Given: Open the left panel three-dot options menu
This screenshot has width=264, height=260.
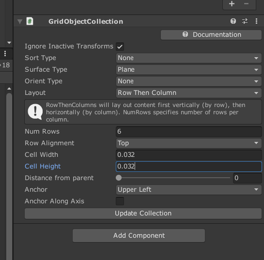Looking at the screenshot, I should pyautogui.click(x=5, y=54).
